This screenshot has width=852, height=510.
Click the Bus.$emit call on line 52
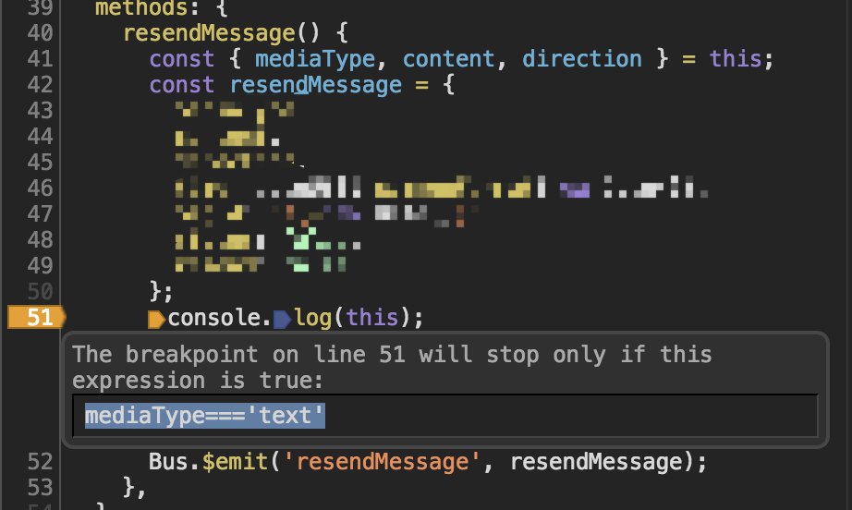tap(208, 462)
